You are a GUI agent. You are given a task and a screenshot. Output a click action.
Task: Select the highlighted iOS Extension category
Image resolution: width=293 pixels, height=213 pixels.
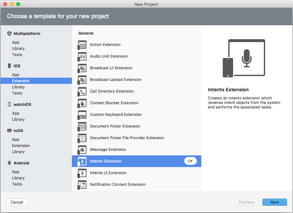[21, 81]
